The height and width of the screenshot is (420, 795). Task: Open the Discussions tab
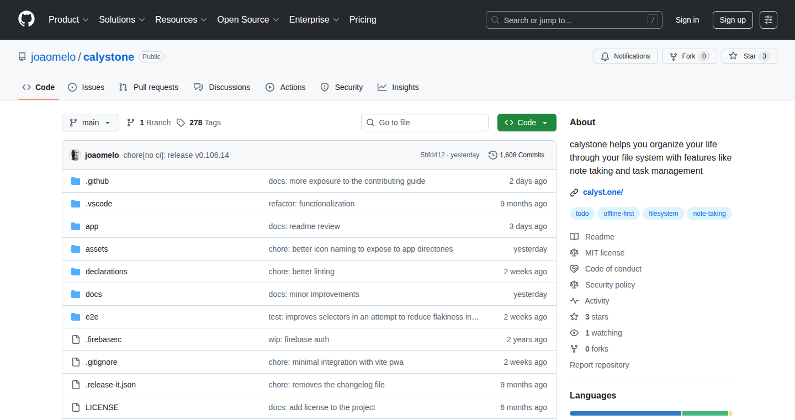click(x=222, y=87)
